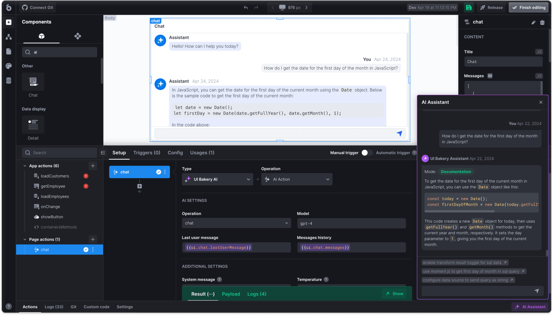The height and width of the screenshot is (316, 553).
Task: Toggle JS mode for Messages
Action: 539,76
